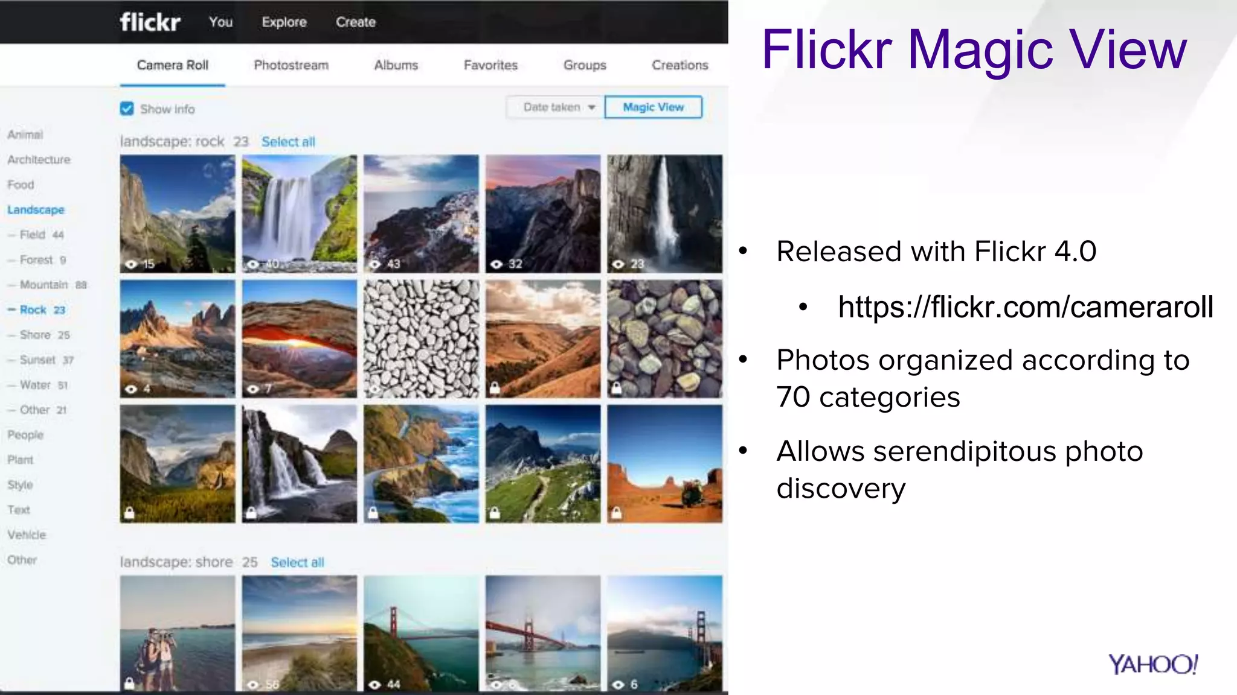Select the Food category
The image size is (1237, 695).
pyautogui.click(x=21, y=185)
